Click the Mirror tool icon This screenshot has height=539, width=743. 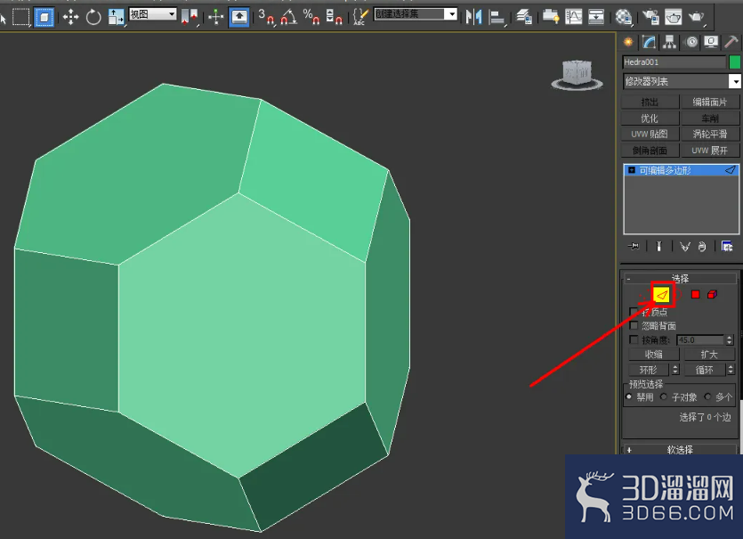click(x=473, y=18)
